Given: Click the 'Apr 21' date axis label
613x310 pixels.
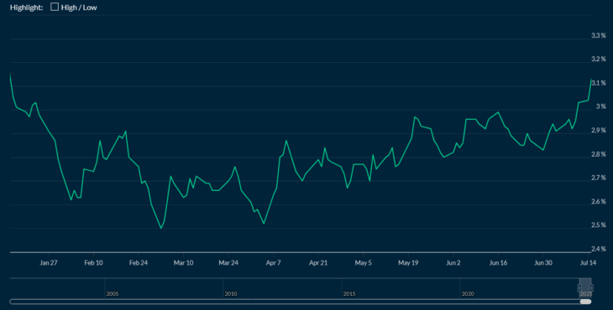Looking at the screenshot, I should click(x=318, y=263).
